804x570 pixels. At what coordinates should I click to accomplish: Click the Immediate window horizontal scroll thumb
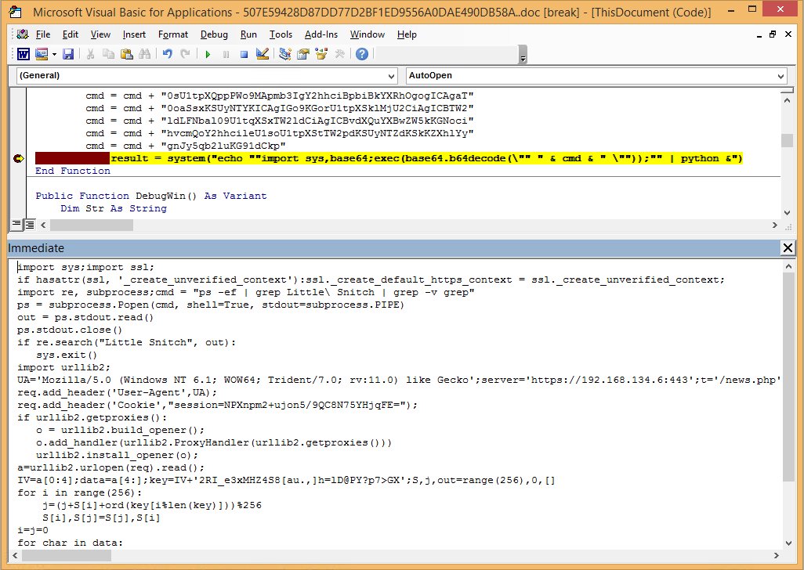tap(67, 555)
